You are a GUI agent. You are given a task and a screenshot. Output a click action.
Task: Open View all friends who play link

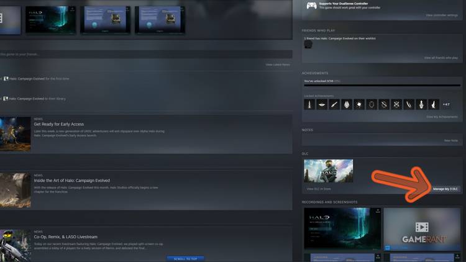click(x=441, y=58)
